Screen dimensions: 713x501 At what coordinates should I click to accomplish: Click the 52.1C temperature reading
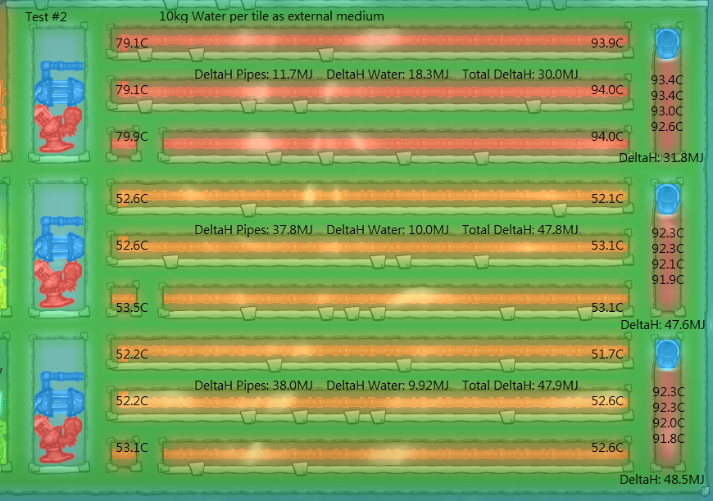pos(607,198)
